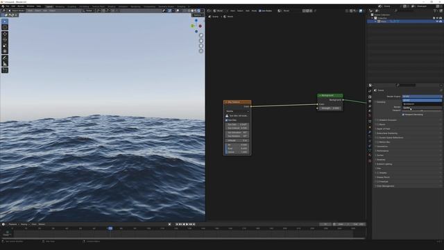The width and height of the screenshot is (444, 250).
Task: Switch viewport to rendered shading mode
Action: click(x=199, y=11)
